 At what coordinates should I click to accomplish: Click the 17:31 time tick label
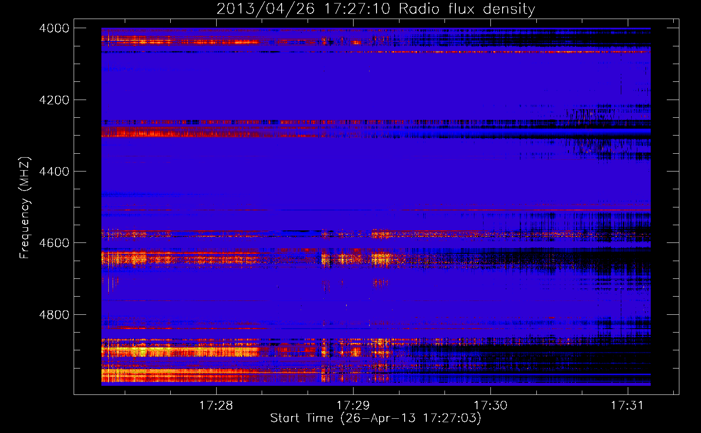tap(627, 406)
